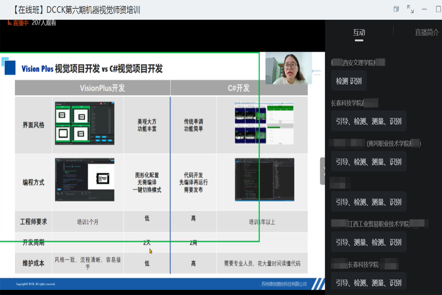Click the 代码开发 先编译再运行 cell
The width and height of the screenshot is (442, 295).
193,182
